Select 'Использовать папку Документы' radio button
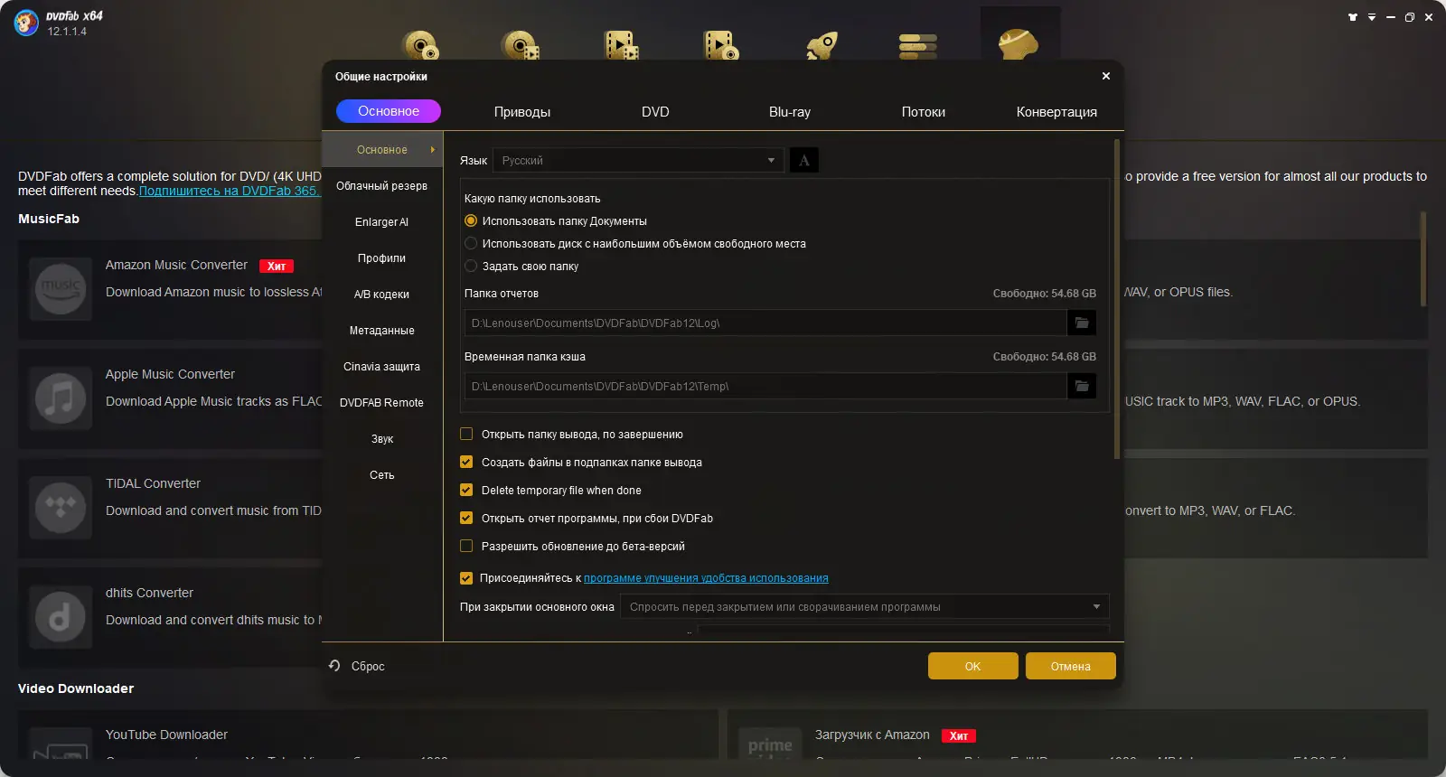This screenshot has width=1446, height=777. point(471,220)
